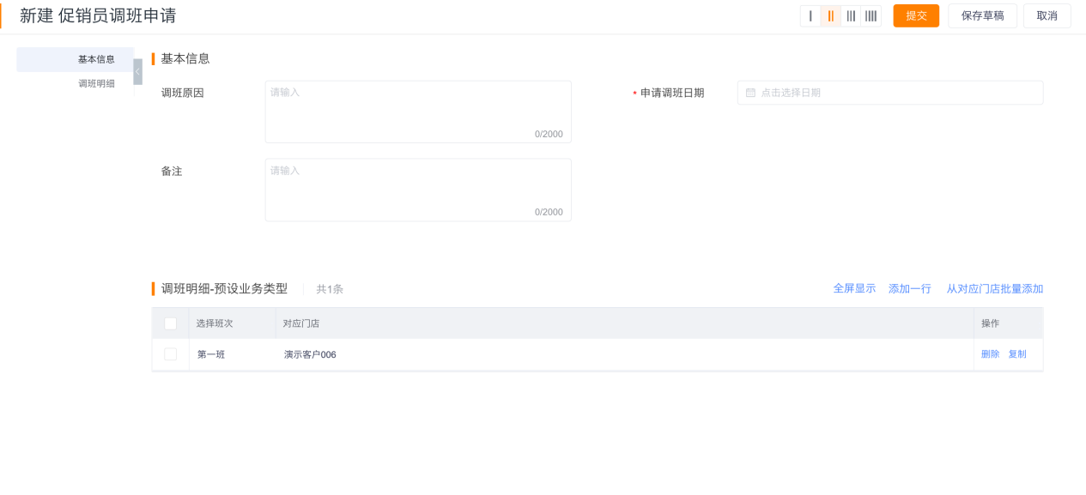
Task: Submit the form with the 提交 button
Action: [916, 15]
